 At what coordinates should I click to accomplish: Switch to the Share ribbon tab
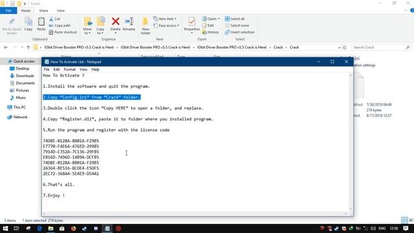[43, 10]
